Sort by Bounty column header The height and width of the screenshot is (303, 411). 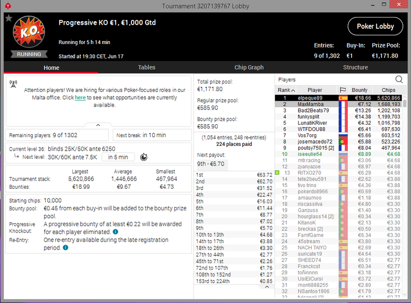click(359, 90)
